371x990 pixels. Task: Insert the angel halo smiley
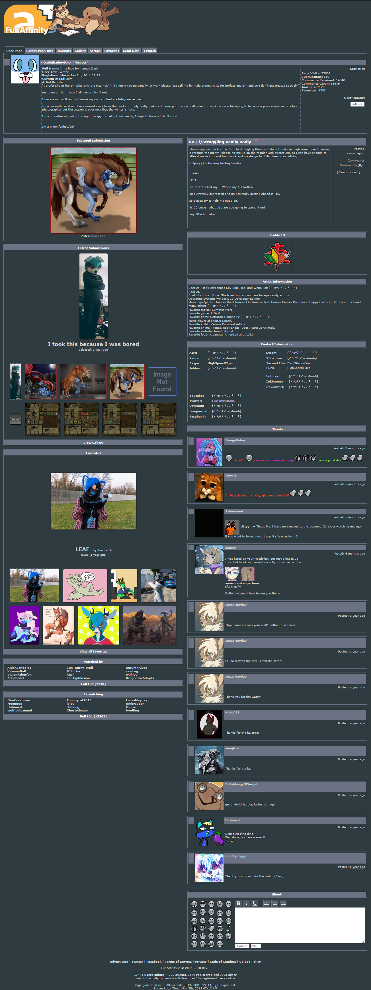tap(220, 913)
